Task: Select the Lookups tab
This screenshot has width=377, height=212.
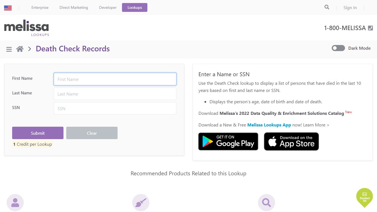Action: click(135, 7)
